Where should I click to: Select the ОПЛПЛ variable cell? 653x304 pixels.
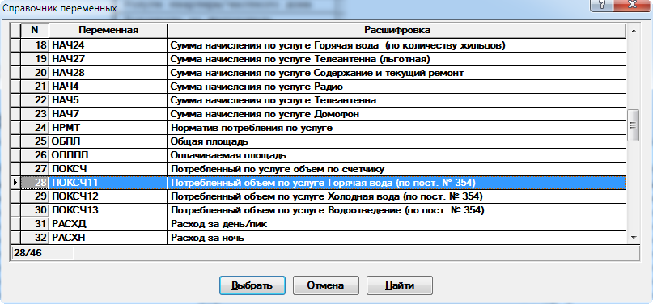(x=108, y=155)
